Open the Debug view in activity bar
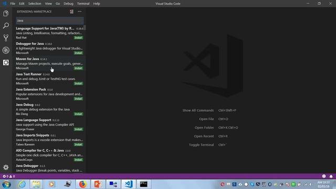Image resolution: width=336 pixels, height=189 pixels. coord(6,50)
